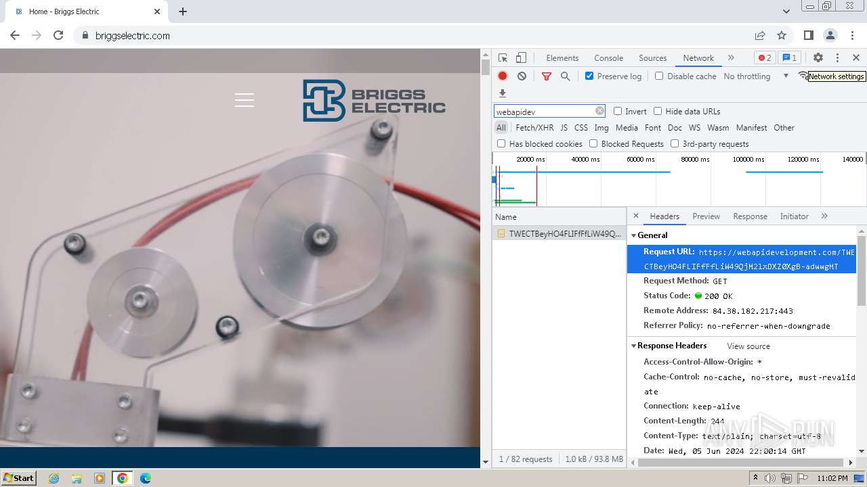Viewport: 867px width, 487px height.
Task: Click the export HAR download icon
Action: (x=503, y=93)
